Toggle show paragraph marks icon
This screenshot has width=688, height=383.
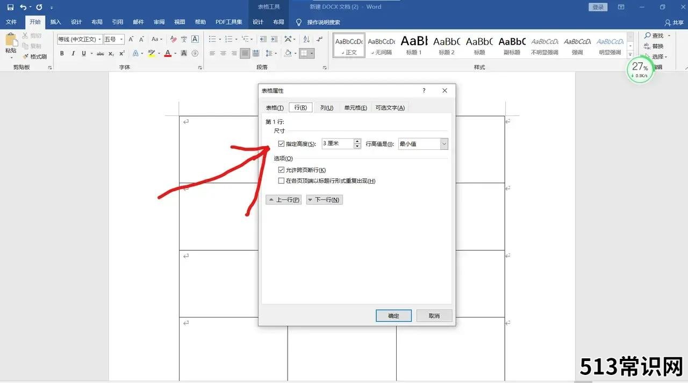320,39
